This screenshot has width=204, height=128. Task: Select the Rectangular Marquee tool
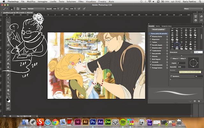tap(8, 26)
